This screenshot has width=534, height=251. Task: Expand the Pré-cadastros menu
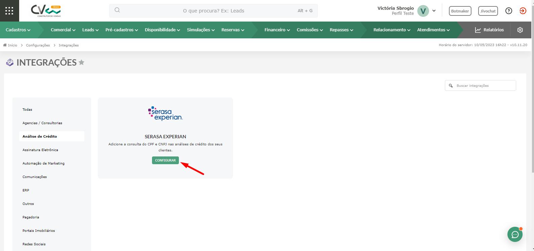122,30
